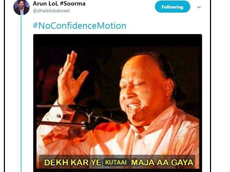
Task: Open the profile avatar of Arun LoL
Action: (21, 7)
